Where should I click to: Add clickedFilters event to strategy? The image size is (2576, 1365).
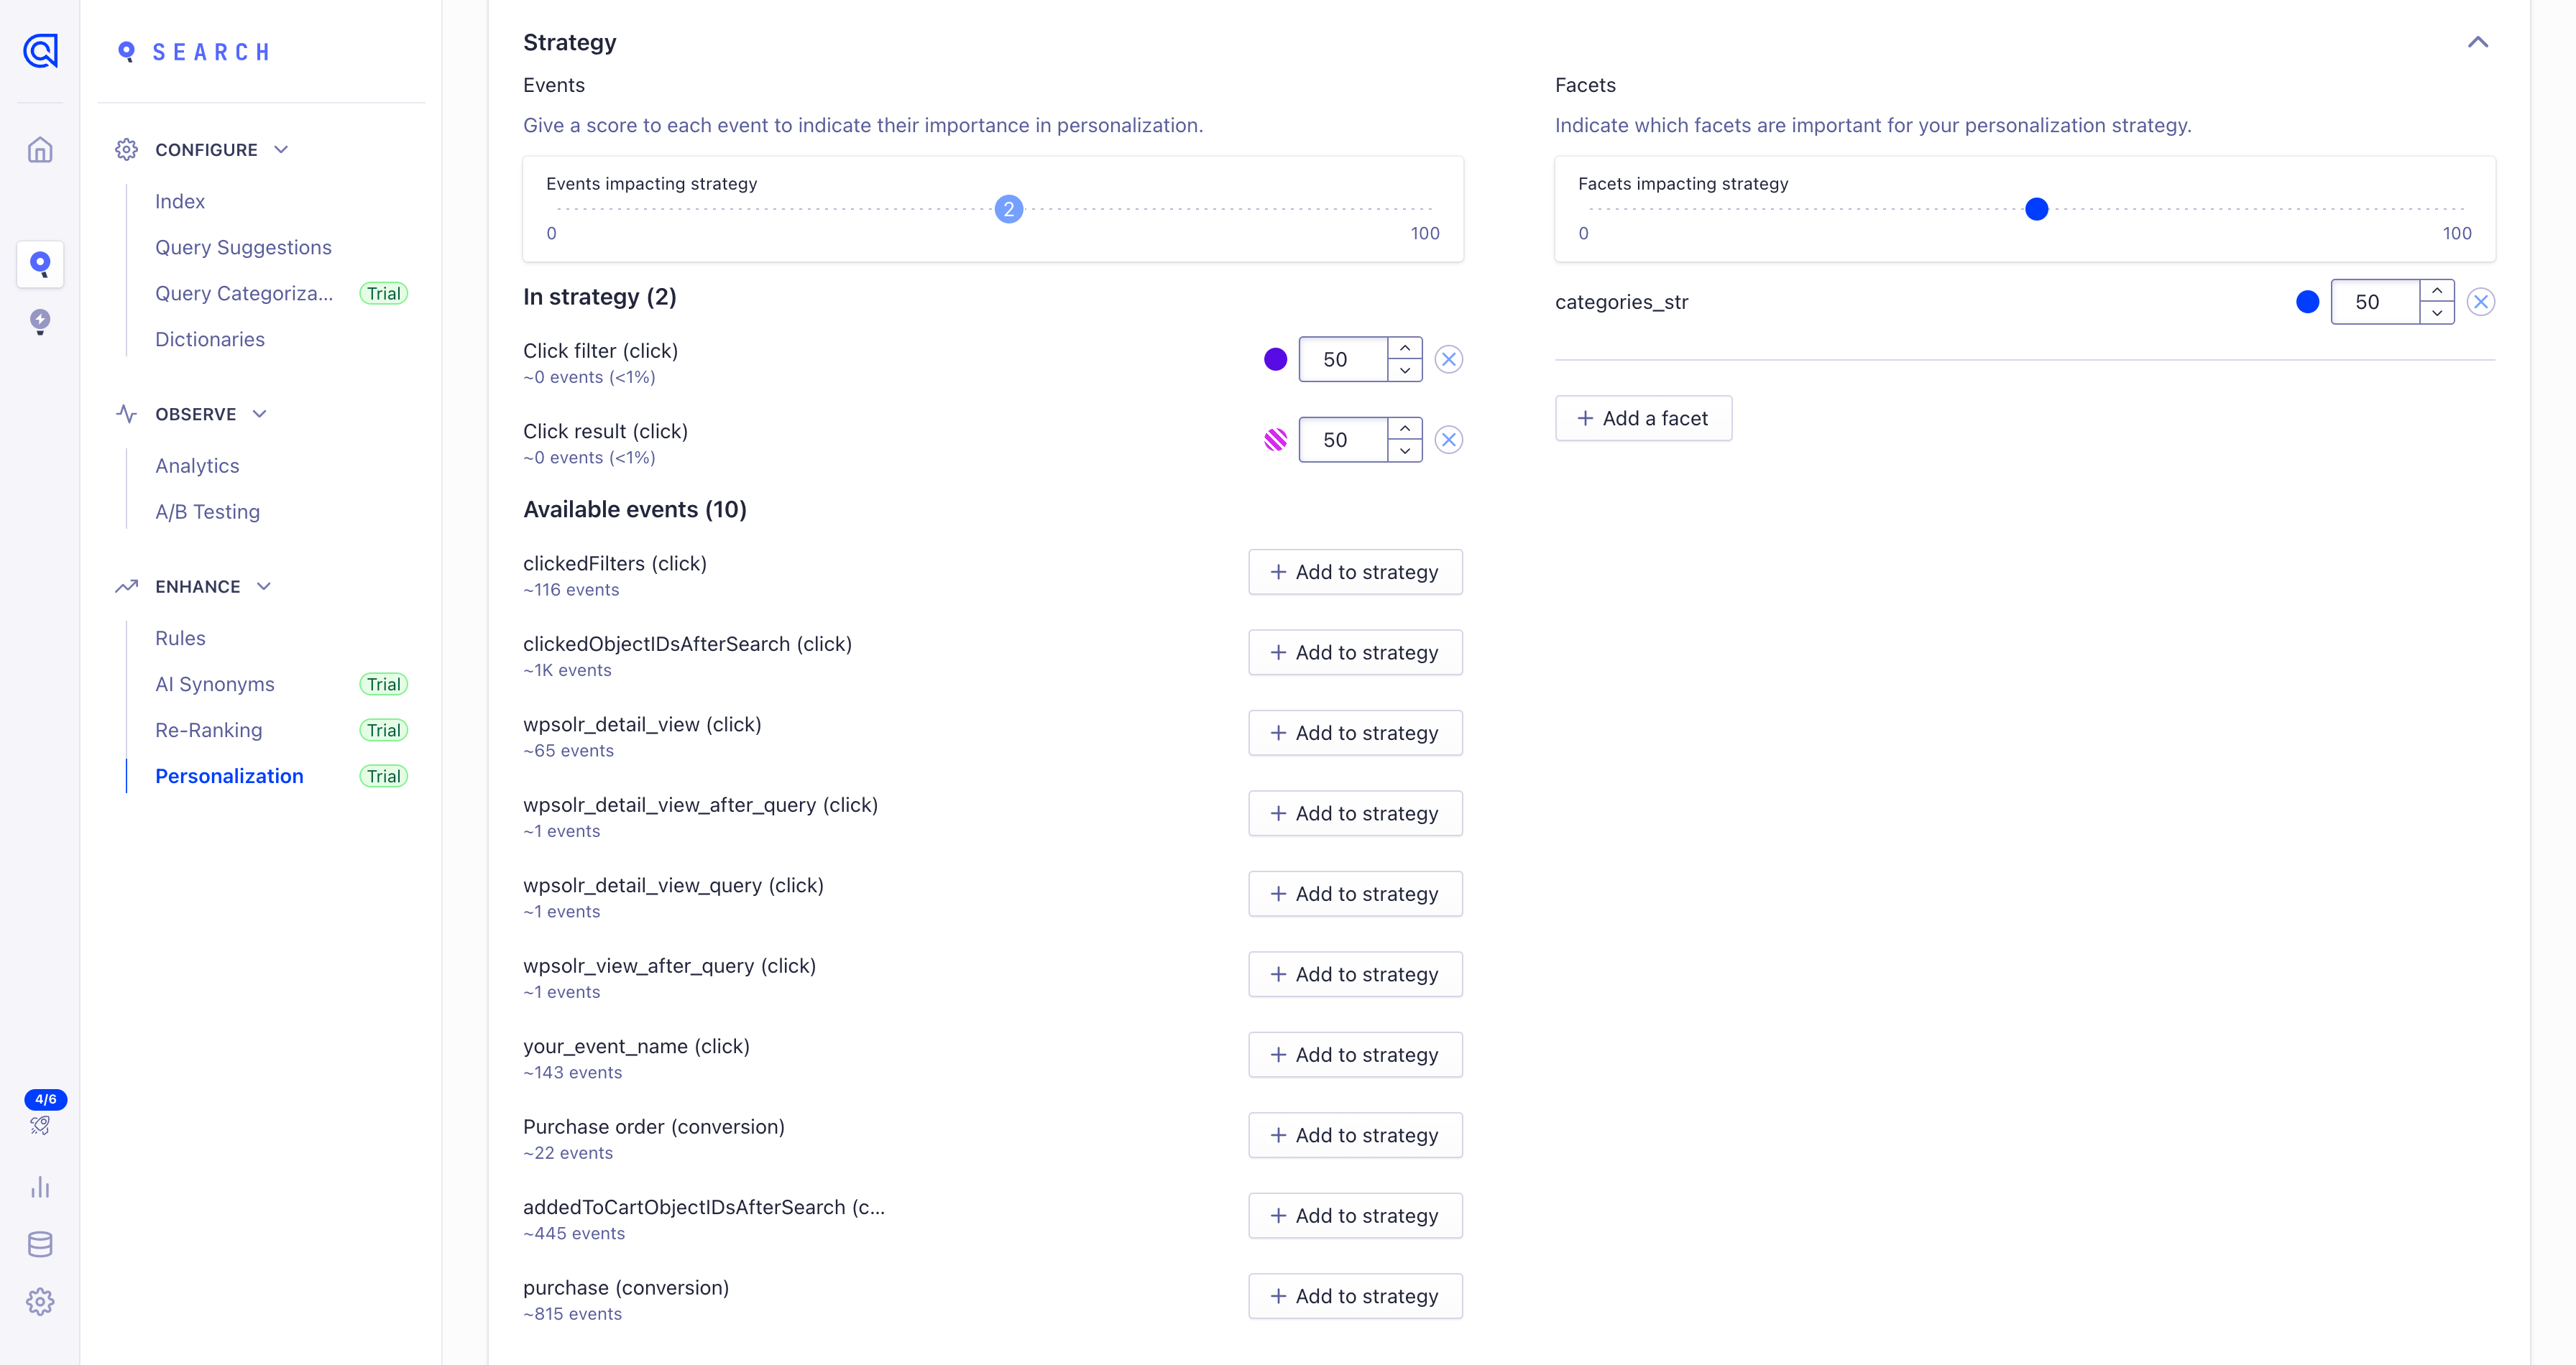pyautogui.click(x=1355, y=572)
